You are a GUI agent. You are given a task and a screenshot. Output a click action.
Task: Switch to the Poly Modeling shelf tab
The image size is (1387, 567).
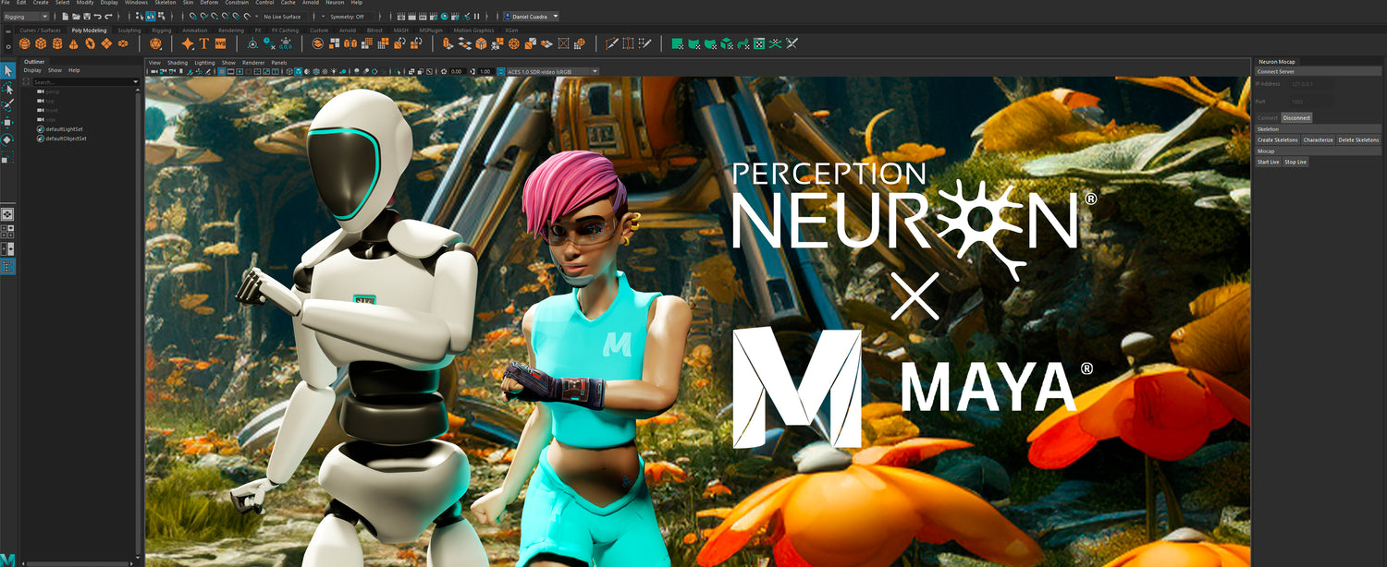tap(89, 30)
